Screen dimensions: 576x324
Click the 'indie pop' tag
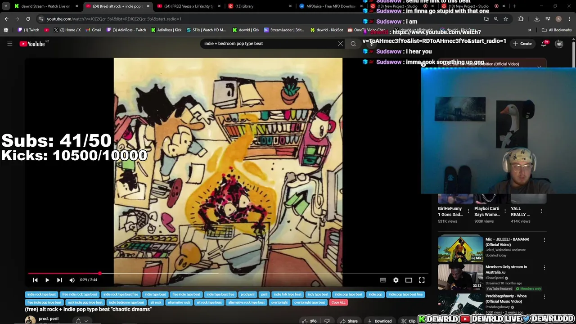click(x=375, y=294)
